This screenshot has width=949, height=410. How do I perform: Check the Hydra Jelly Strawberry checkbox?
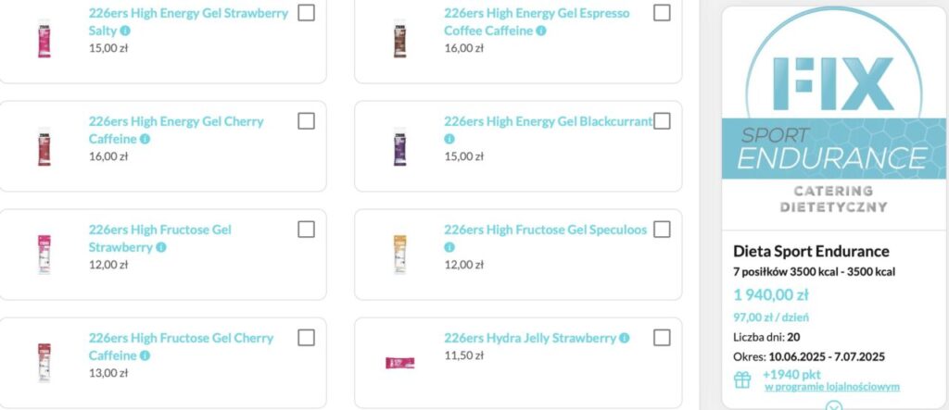click(x=662, y=337)
